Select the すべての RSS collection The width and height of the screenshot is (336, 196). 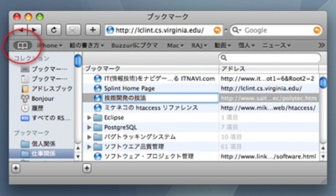[25, 118]
